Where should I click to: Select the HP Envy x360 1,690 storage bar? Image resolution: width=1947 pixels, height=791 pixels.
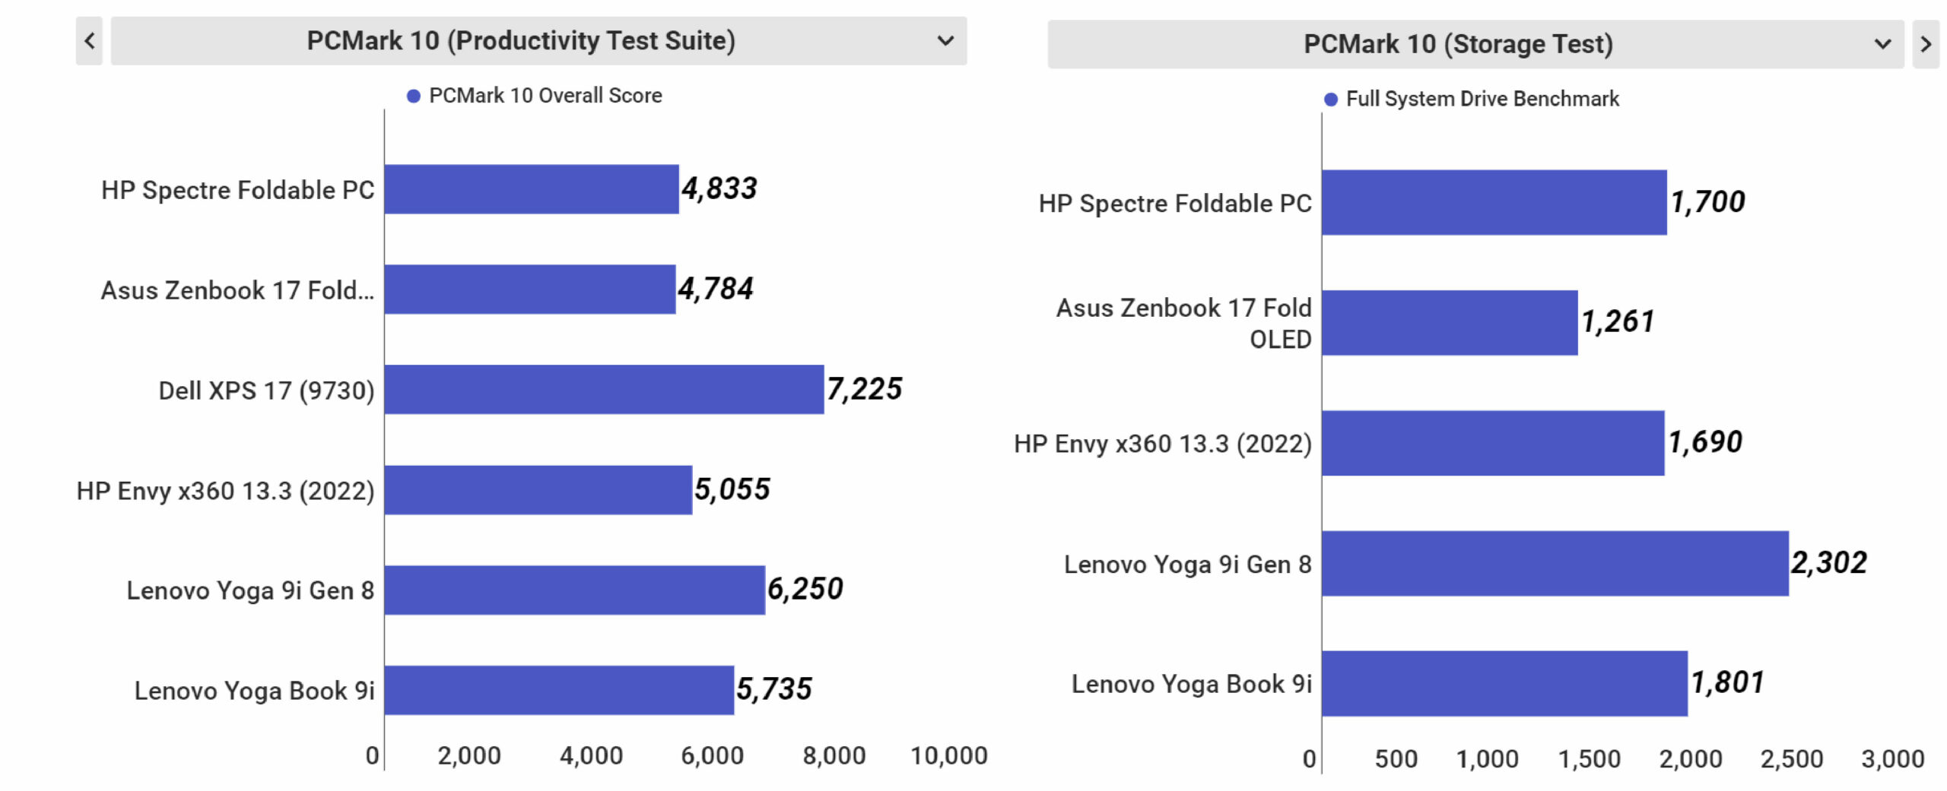pos(1493,443)
